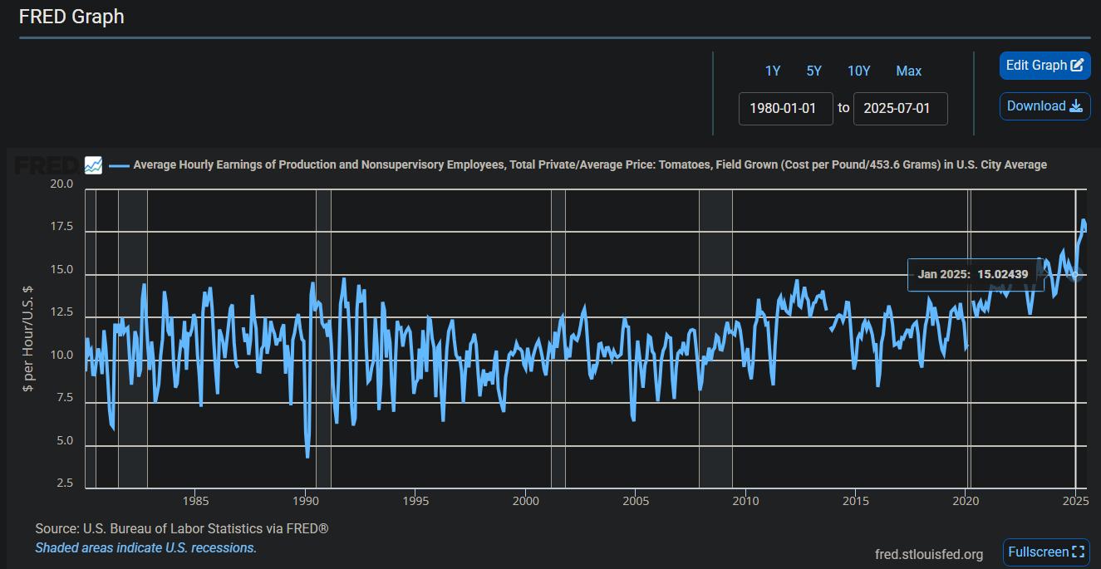The image size is (1101, 569).
Task: Click the 12.5 y-axis label
Action: click(x=62, y=312)
